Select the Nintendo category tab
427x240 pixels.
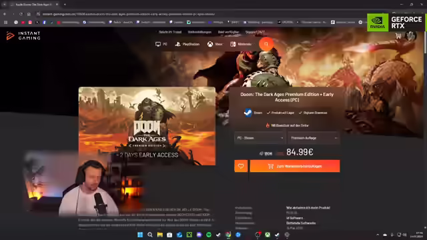241,44
